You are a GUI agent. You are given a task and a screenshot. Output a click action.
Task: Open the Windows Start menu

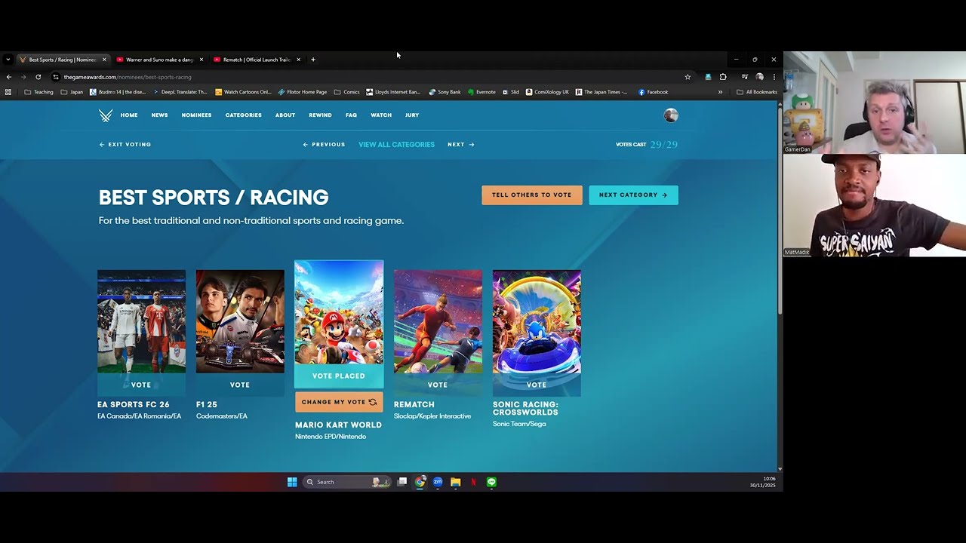point(292,482)
